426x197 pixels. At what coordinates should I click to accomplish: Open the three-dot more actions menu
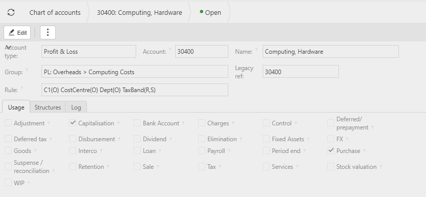[x=48, y=33]
